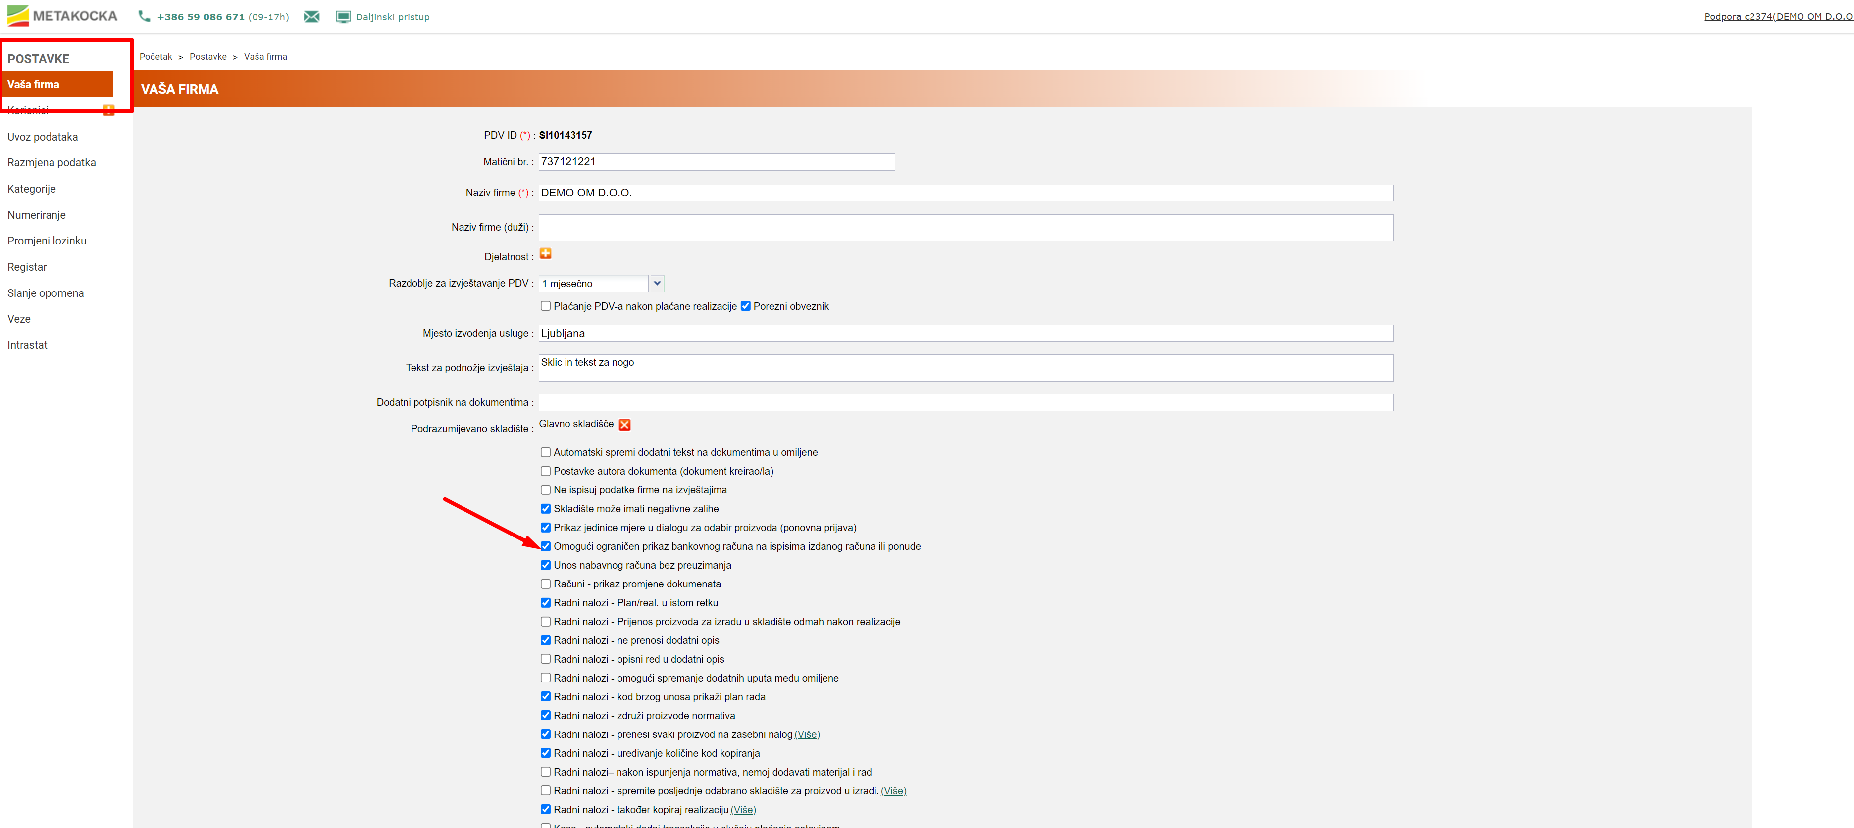Image resolution: width=1854 pixels, height=828 pixels.
Task: Add Djelatnost with orange plus icon
Action: [546, 254]
